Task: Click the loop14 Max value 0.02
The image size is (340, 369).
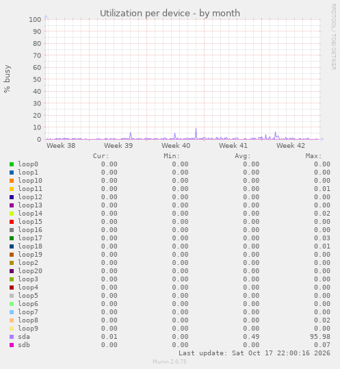Action: pos(322,214)
